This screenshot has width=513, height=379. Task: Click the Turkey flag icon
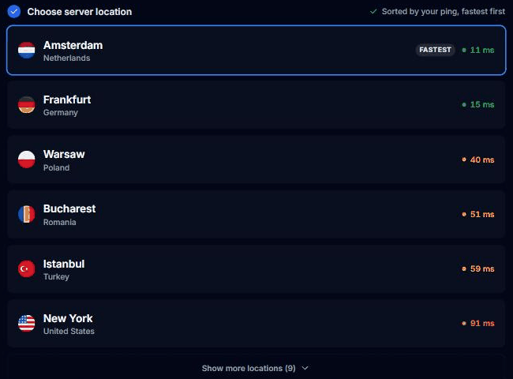click(27, 268)
